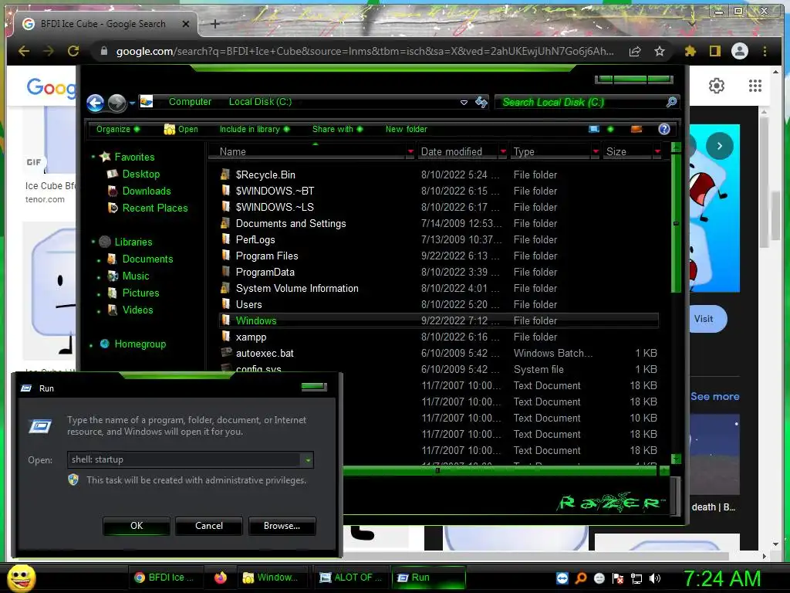Open the Include in library menu
Screen dimensions: 790x593
click(x=255, y=129)
